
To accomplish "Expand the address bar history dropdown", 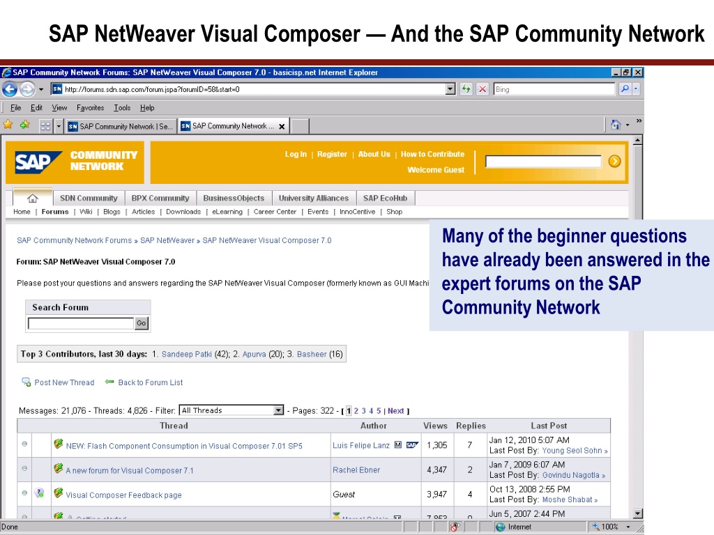I will click(x=450, y=89).
